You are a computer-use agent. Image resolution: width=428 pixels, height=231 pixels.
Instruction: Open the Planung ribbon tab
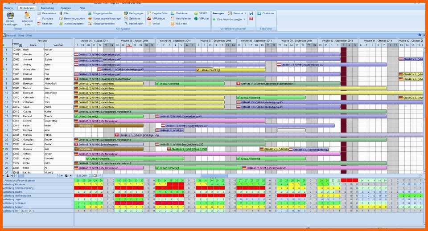point(8,8)
